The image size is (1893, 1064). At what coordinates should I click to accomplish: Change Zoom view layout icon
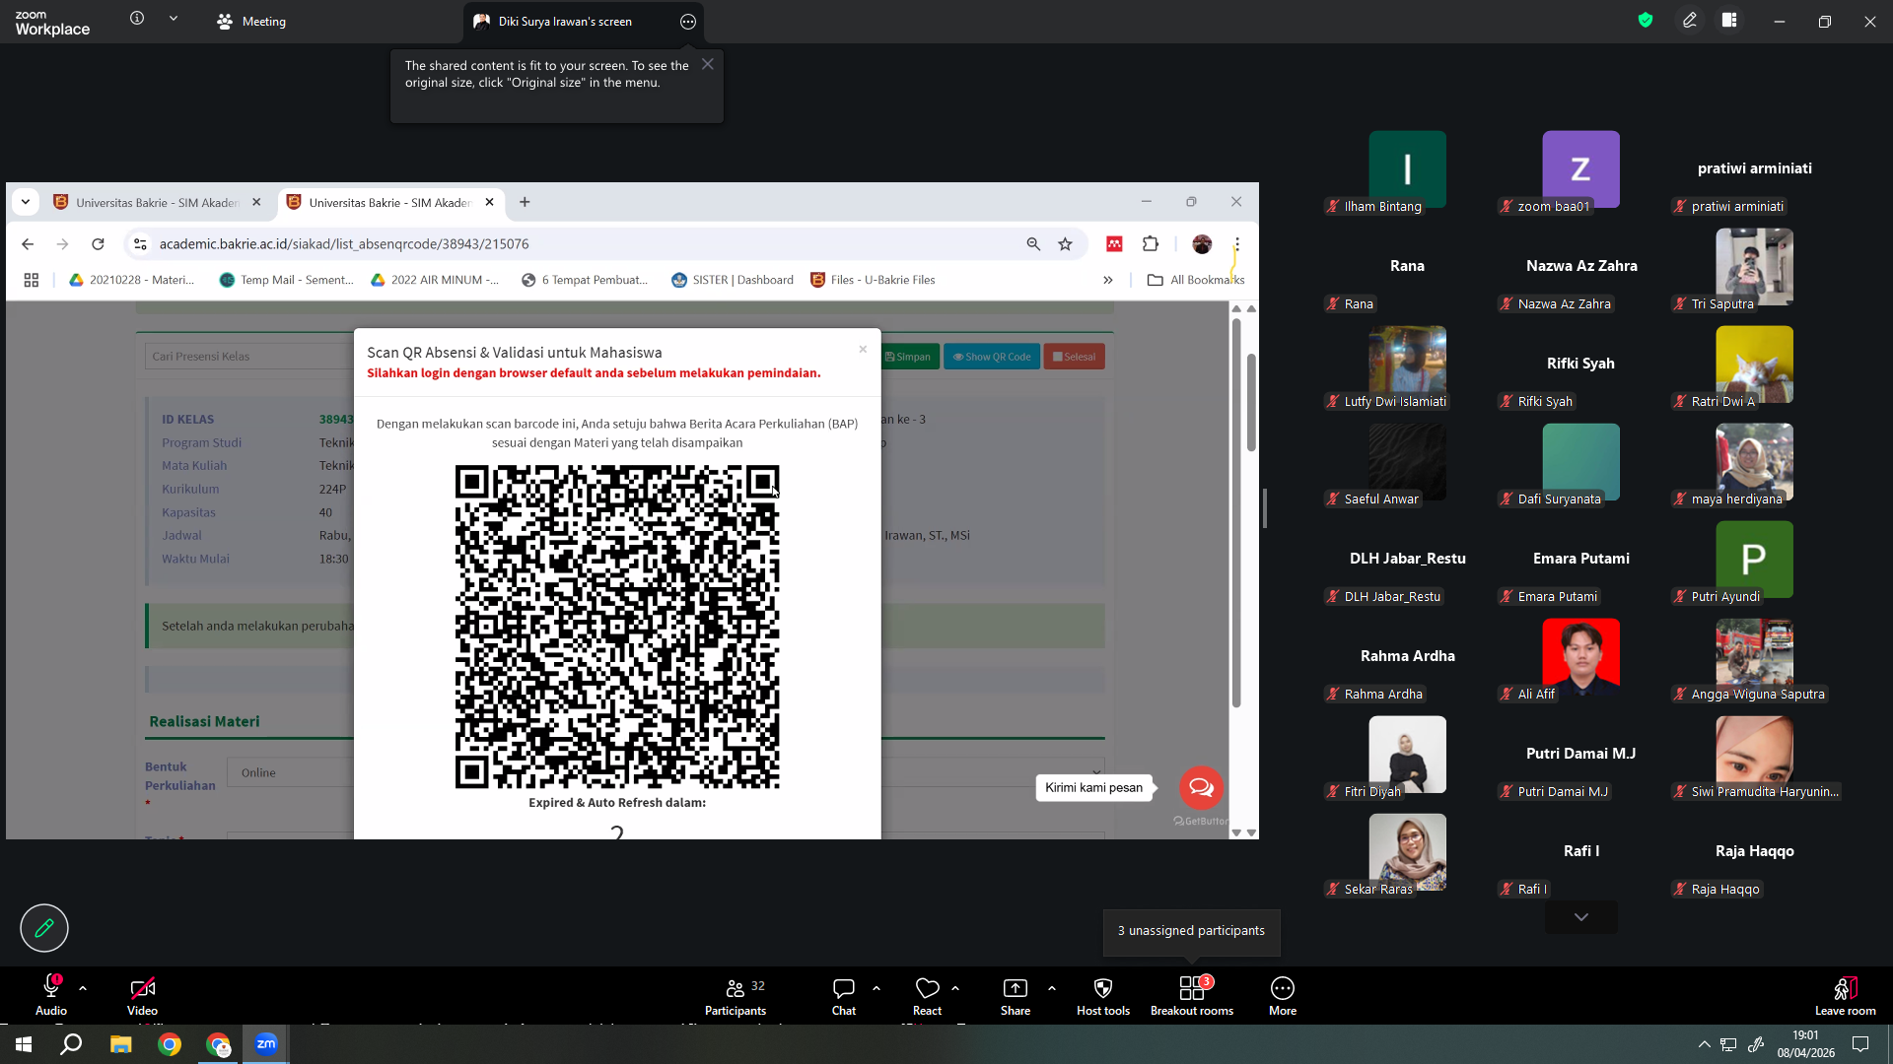(1729, 20)
